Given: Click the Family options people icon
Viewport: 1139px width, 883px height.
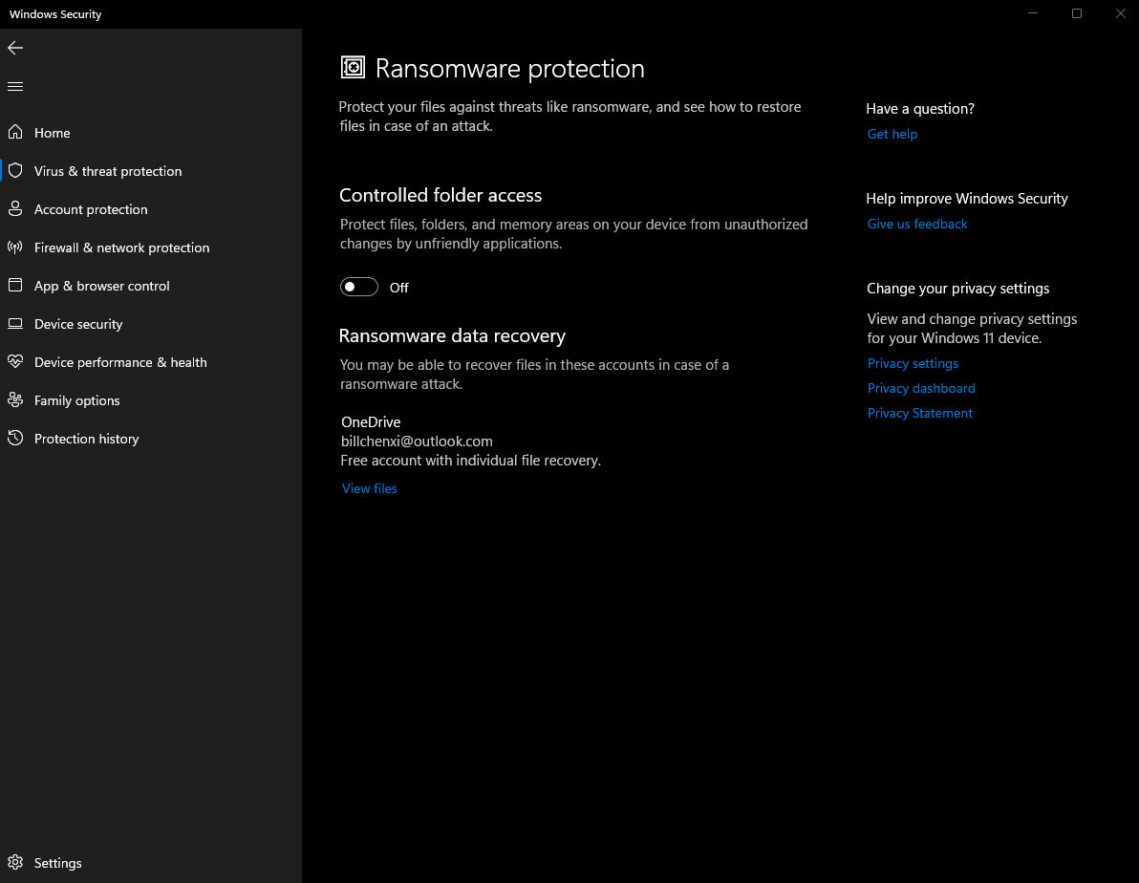Looking at the screenshot, I should point(15,399).
